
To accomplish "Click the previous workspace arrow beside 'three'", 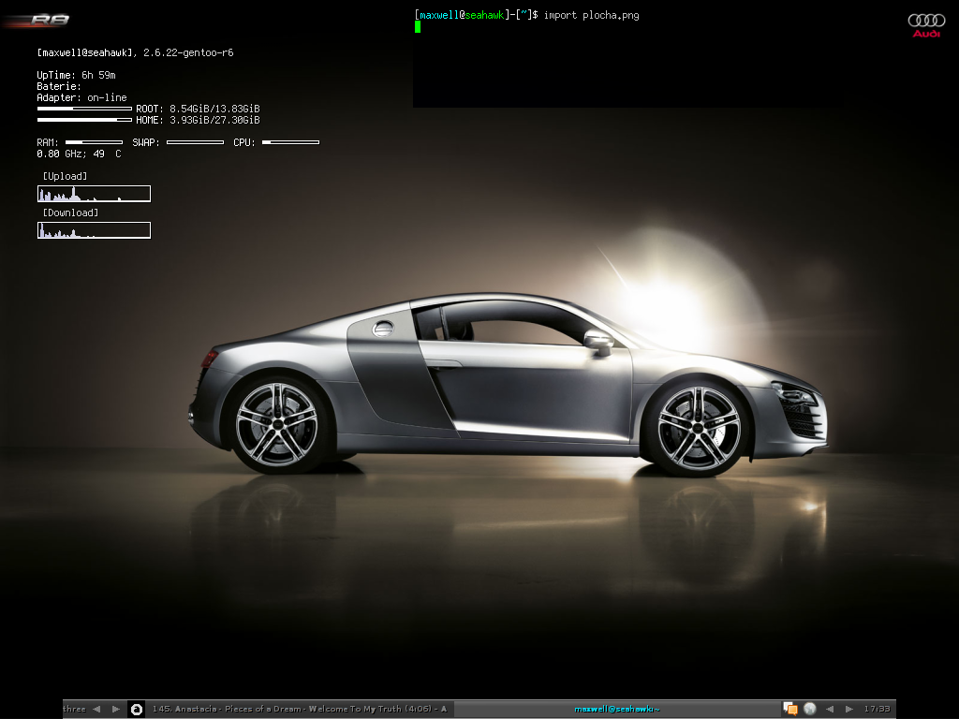I will tap(96, 709).
